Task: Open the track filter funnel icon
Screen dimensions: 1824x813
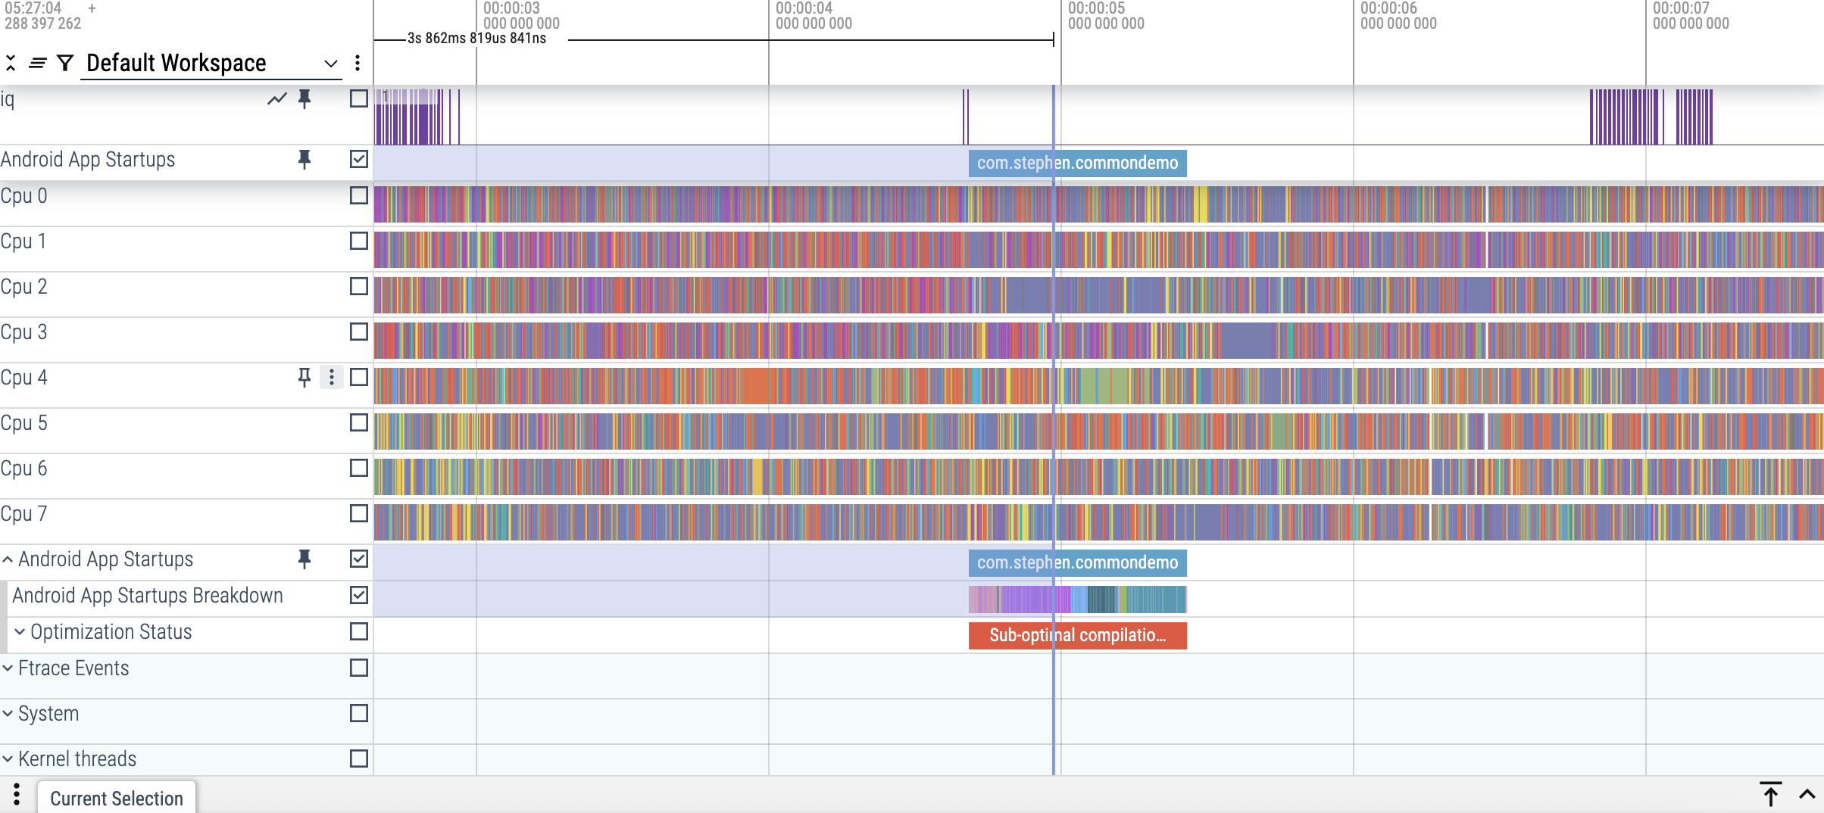Action: 66,63
